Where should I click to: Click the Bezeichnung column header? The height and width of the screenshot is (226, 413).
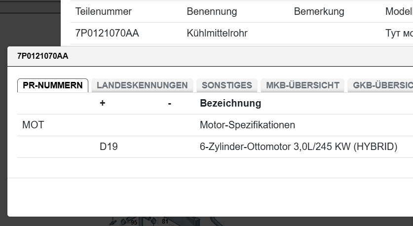click(230, 104)
